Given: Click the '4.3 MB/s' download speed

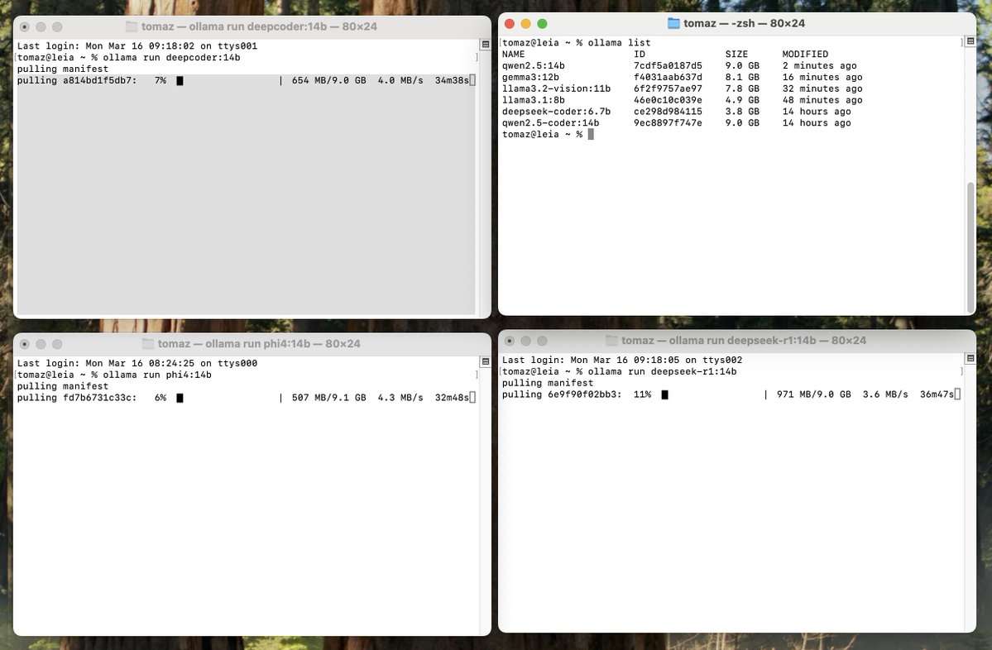Looking at the screenshot, I should [x=400, y=399].
